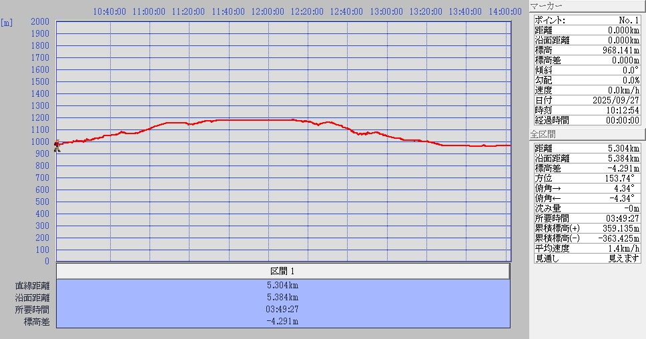The height and width of the screenshot is (339, 646).
Task: Click the 12:00:00 time axis label
Action: (268, 11)
